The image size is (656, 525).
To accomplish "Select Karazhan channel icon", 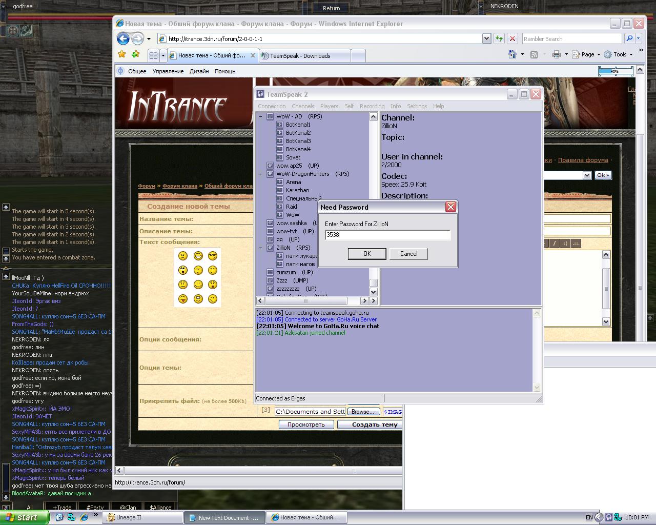I will coord(280,190).
